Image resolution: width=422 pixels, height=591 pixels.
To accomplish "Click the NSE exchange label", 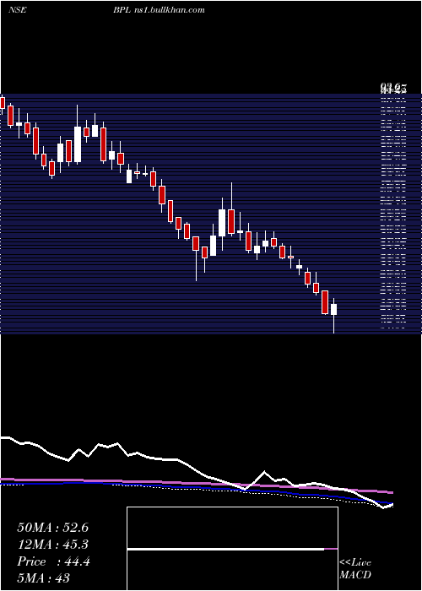I will pyautogui.click(x=18, y=10).
